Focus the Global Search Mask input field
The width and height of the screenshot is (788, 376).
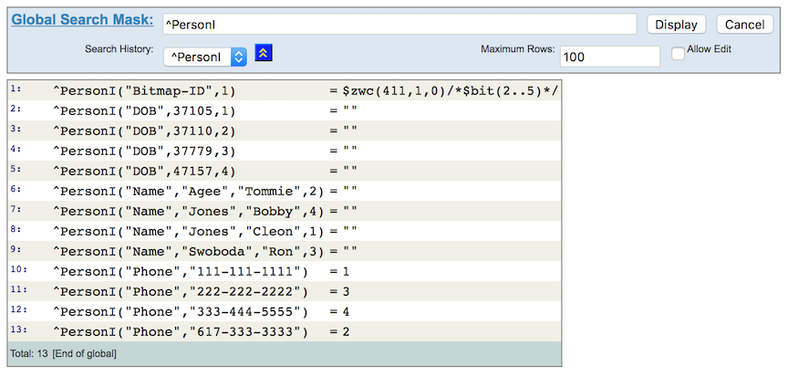tap(399, 24)
